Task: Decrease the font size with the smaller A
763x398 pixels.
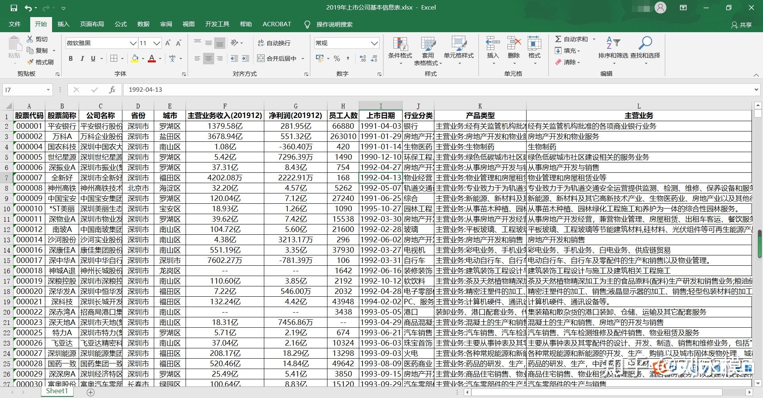Action: click(x=179, y=43)
